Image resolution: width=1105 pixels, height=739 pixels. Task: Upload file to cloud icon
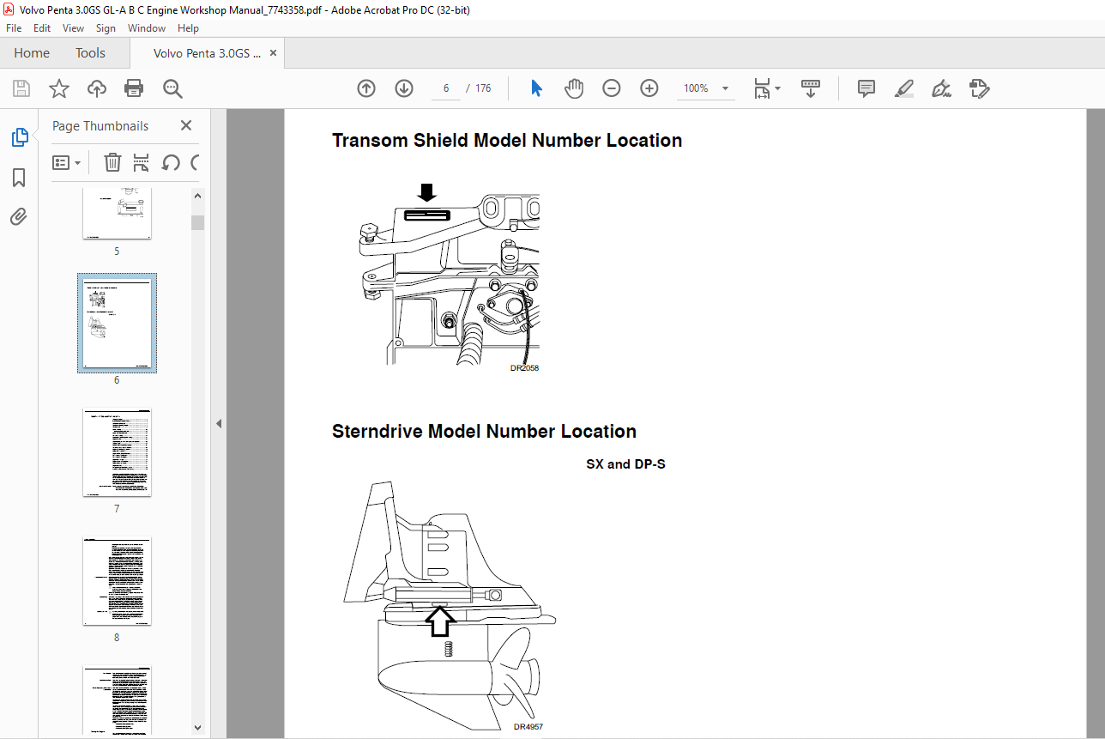click(x=97, y=88)
